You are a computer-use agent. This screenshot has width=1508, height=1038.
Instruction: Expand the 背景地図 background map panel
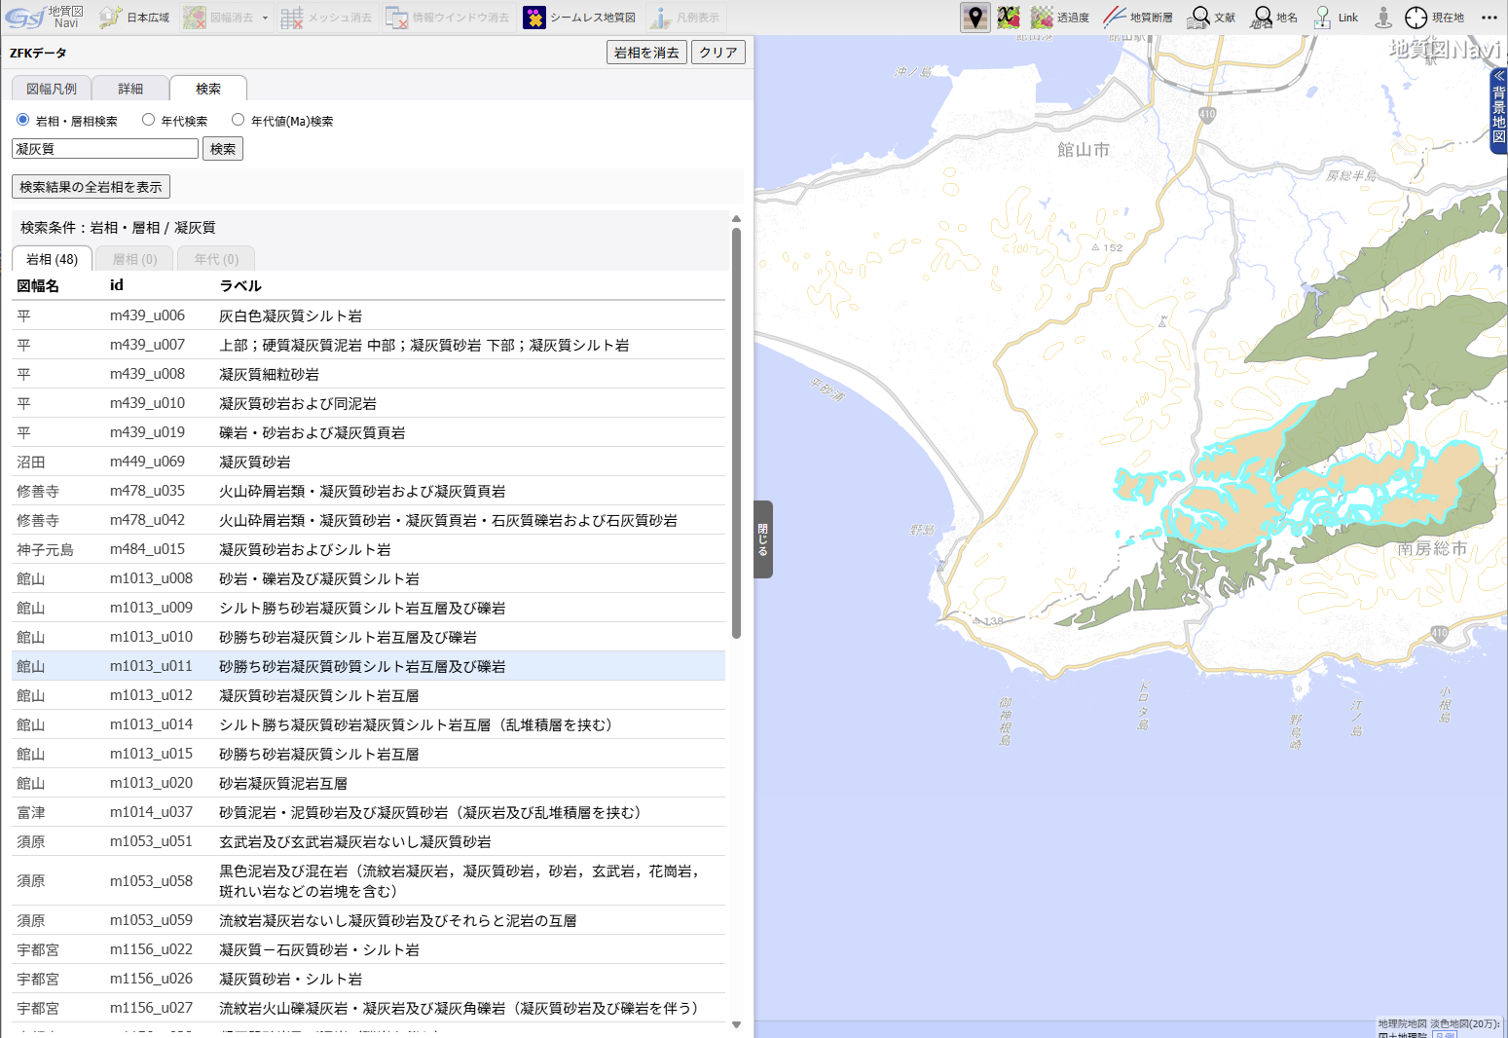click(1498, 112)
